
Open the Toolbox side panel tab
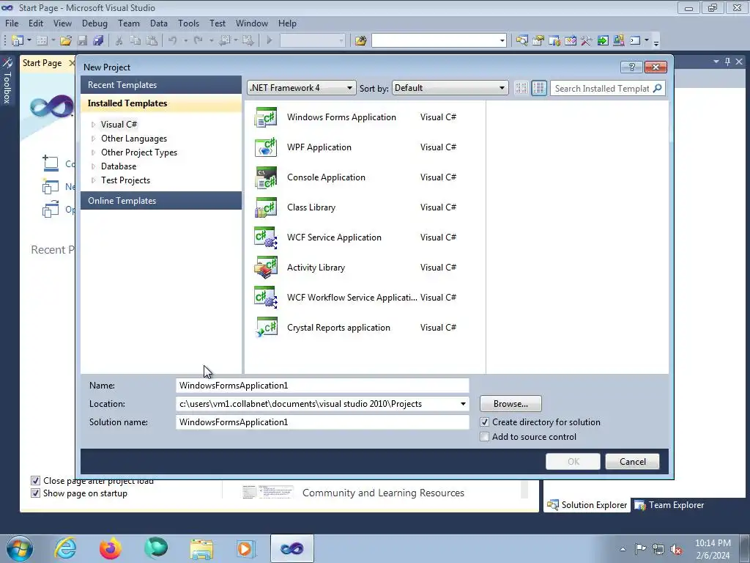tap(7, 81)
